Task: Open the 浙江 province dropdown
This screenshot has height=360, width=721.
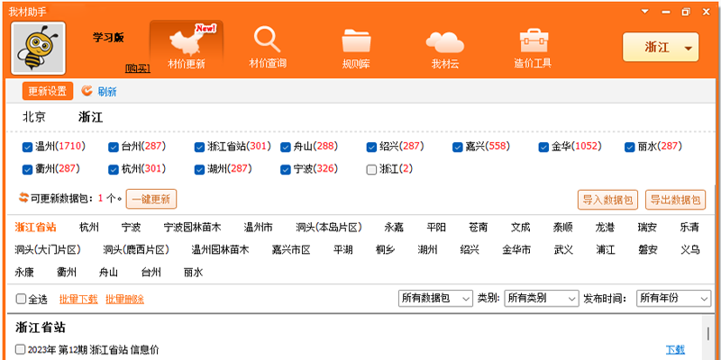Action: (x=661, y=48)
